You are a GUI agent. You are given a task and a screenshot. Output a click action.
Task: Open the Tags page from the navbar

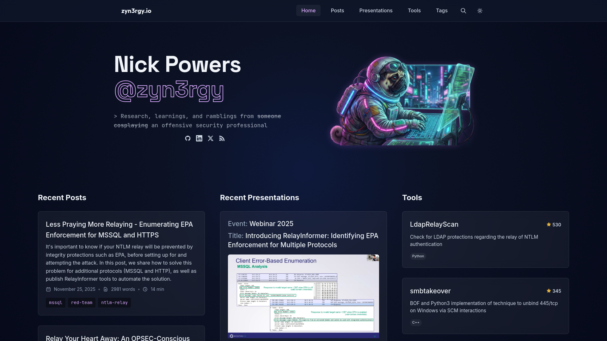click(x=442, y=10)
